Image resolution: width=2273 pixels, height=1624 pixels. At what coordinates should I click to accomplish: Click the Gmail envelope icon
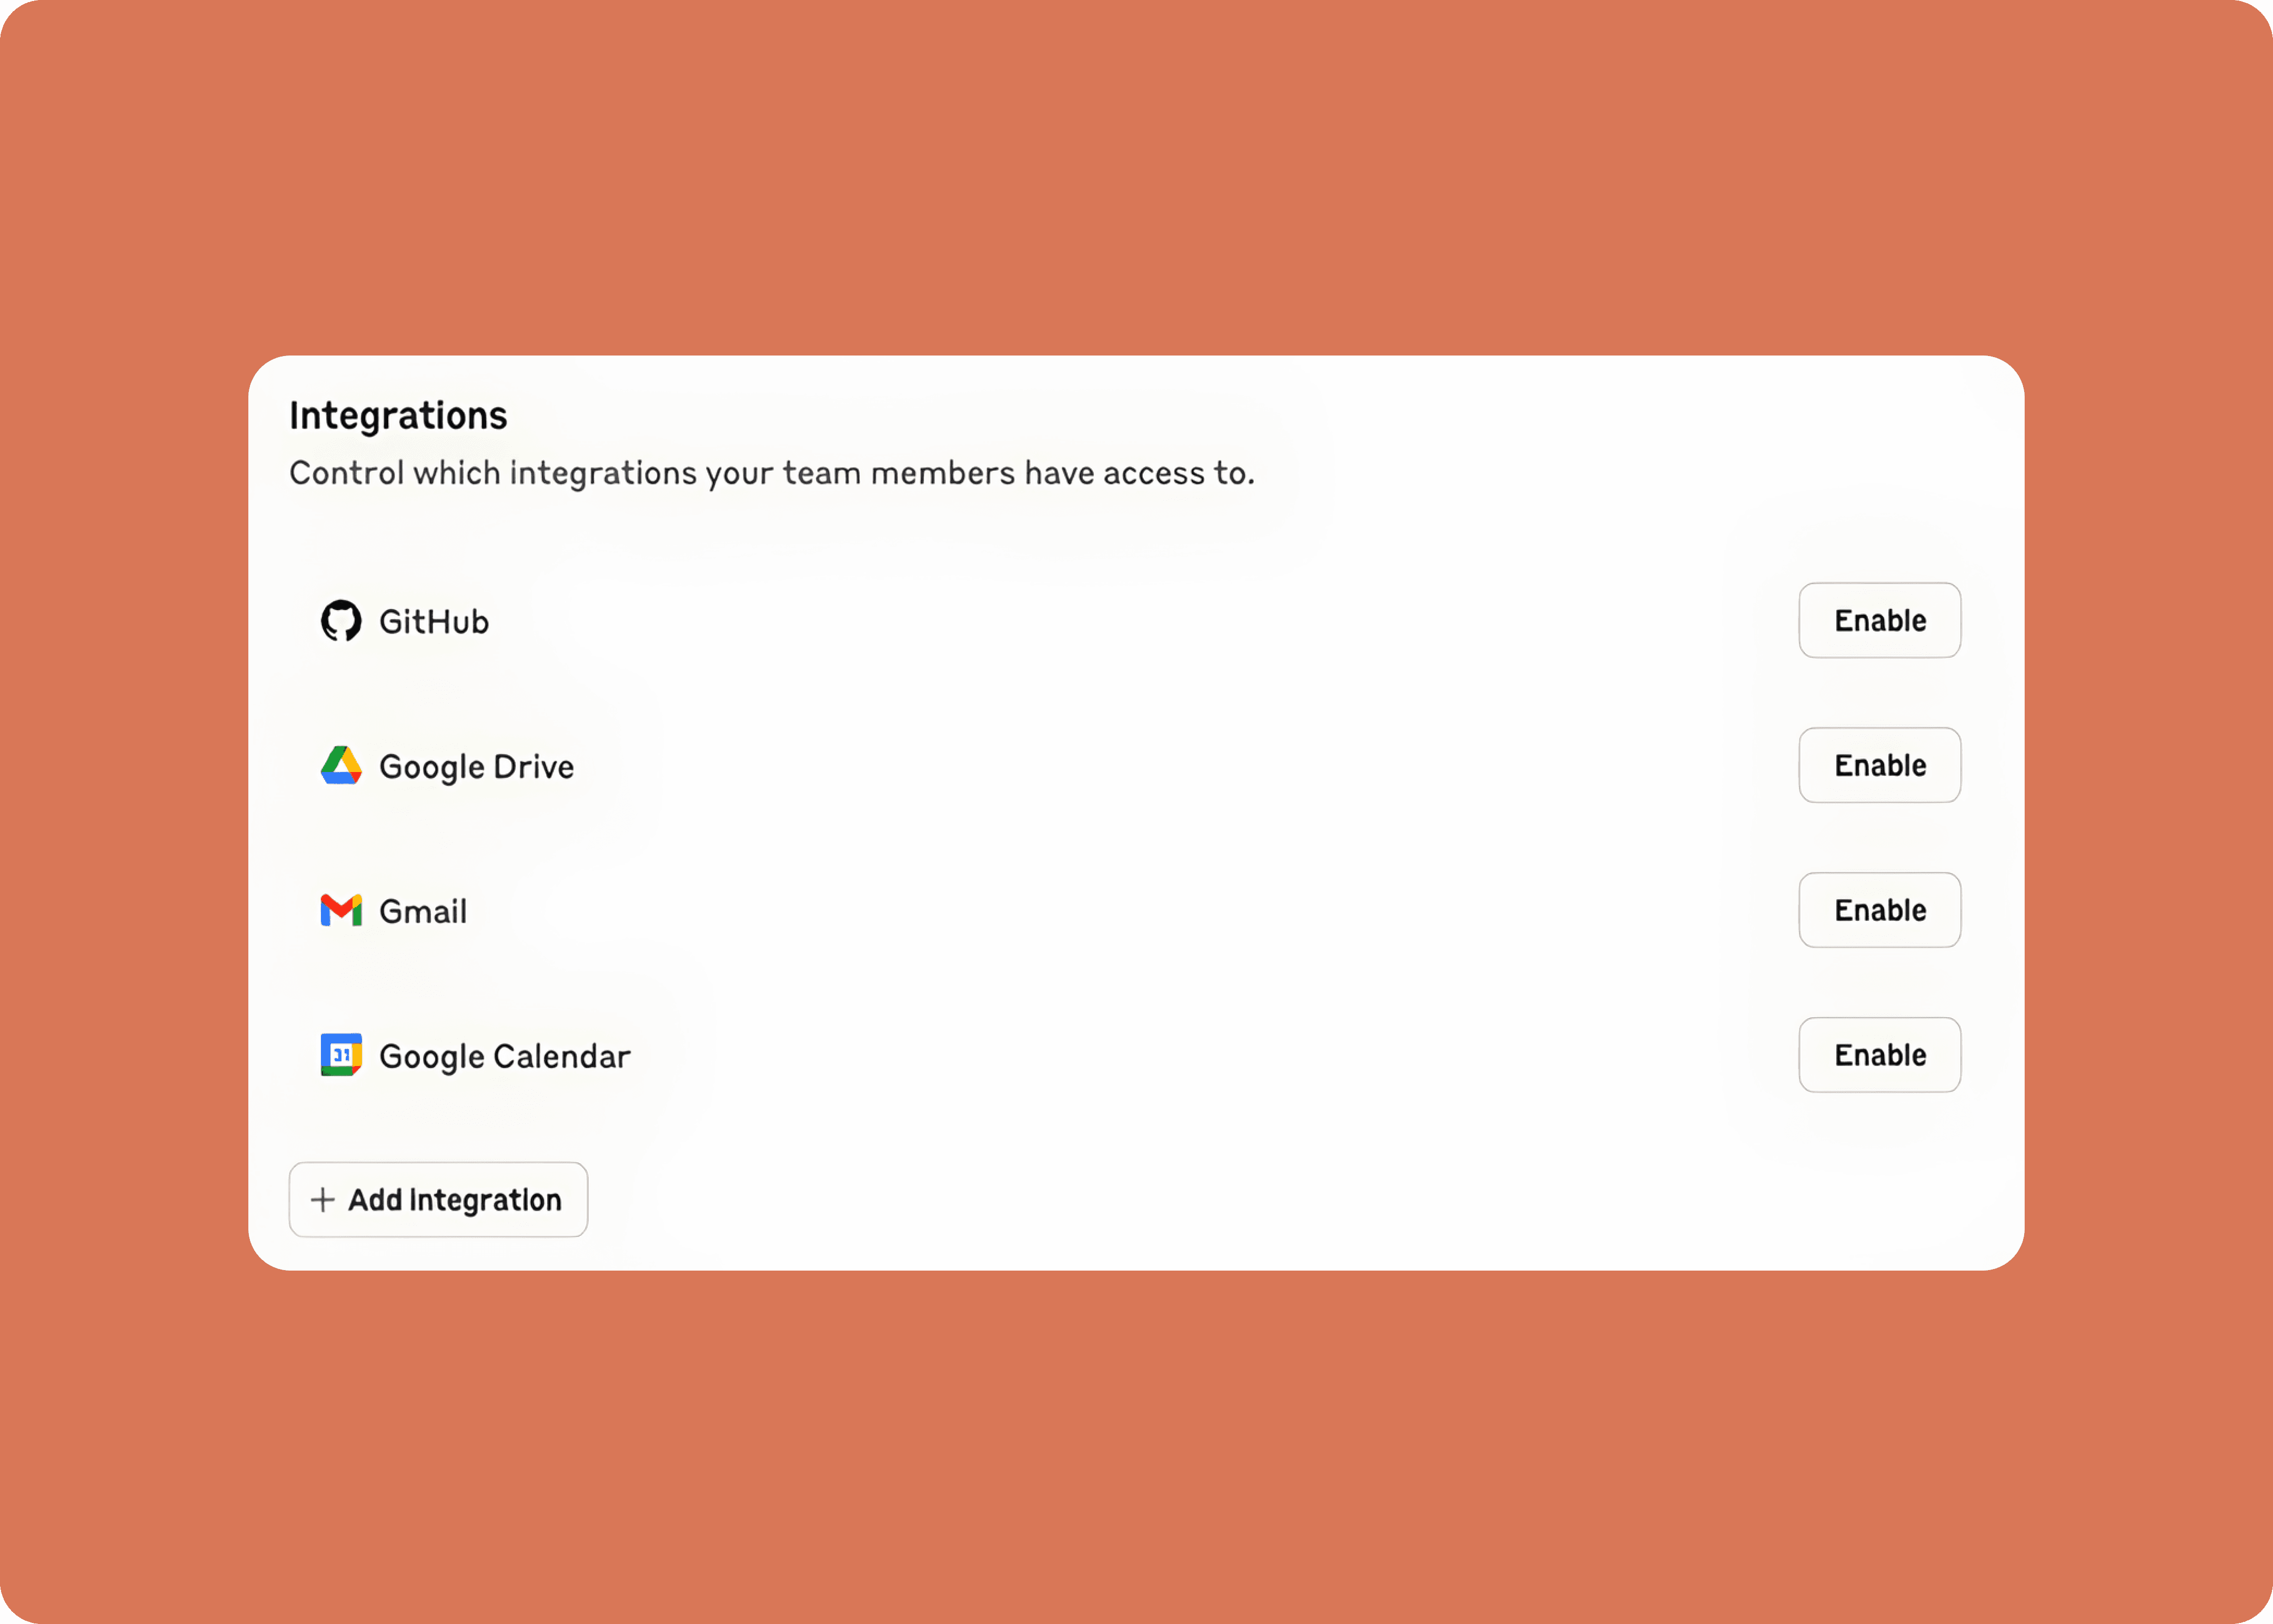[340, 911]
